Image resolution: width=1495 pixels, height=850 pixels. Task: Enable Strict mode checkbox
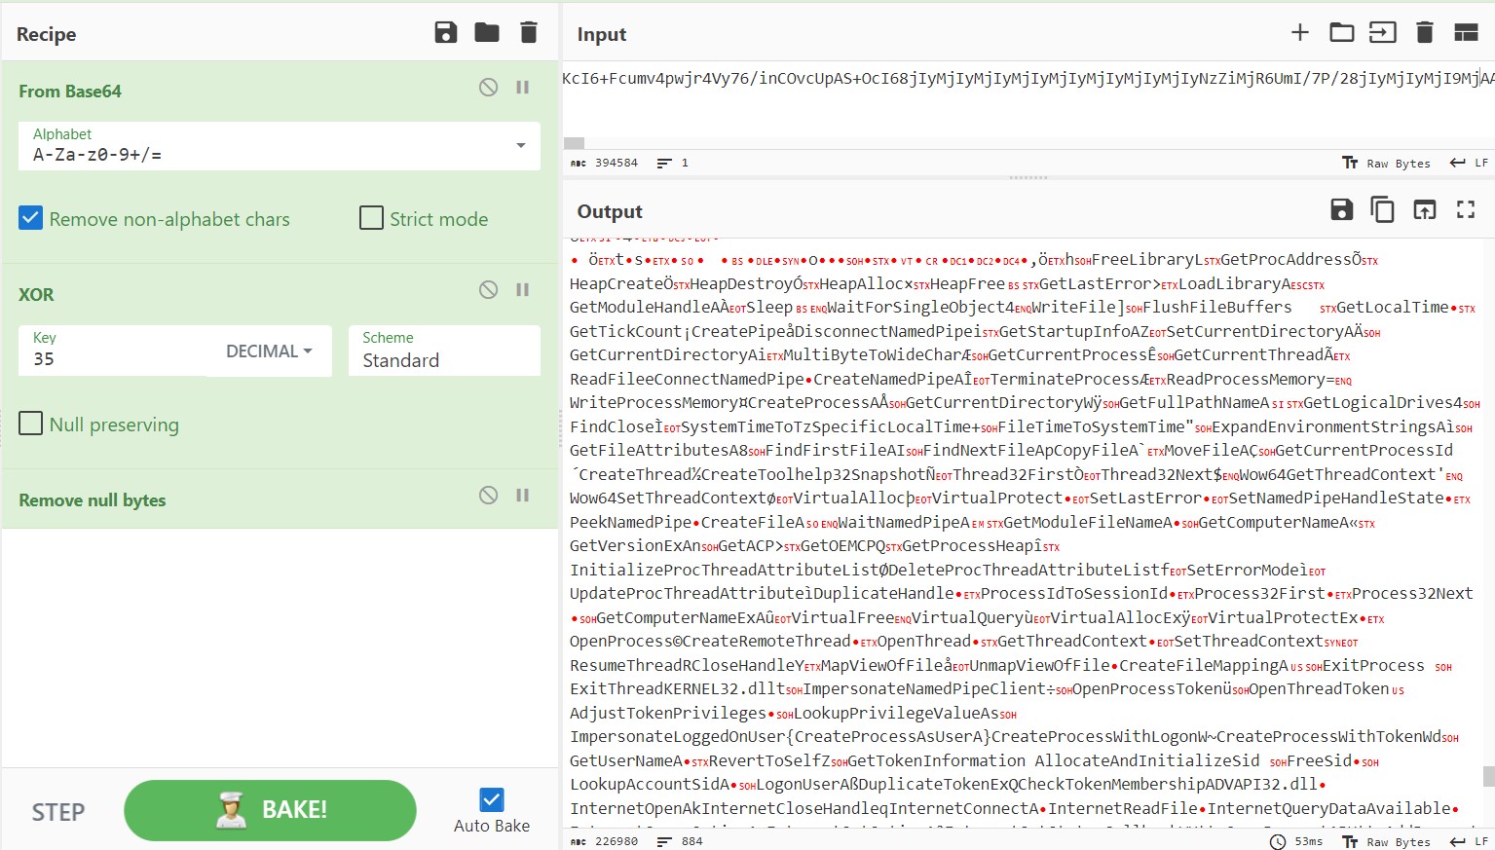pos(371,218)
